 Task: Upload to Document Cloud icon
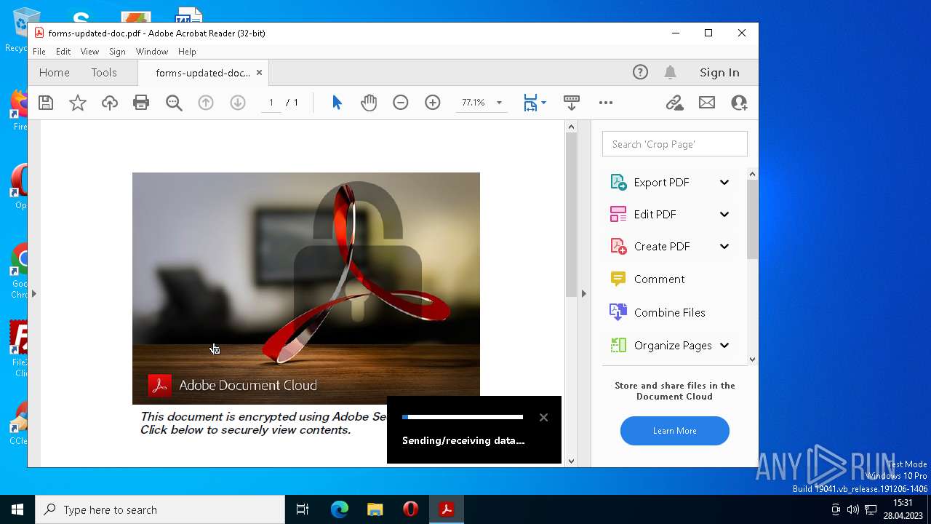pos(110,103)
